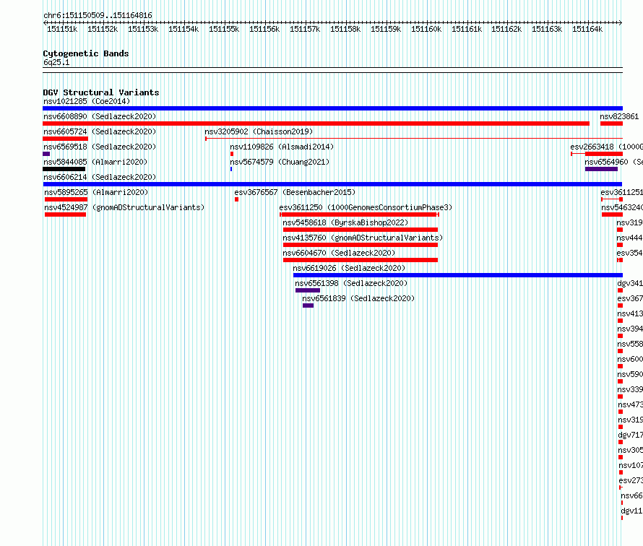Screen dimensions: 643x546
Task: Click the 151151k ruler tick label
Action: coord(62,30)
